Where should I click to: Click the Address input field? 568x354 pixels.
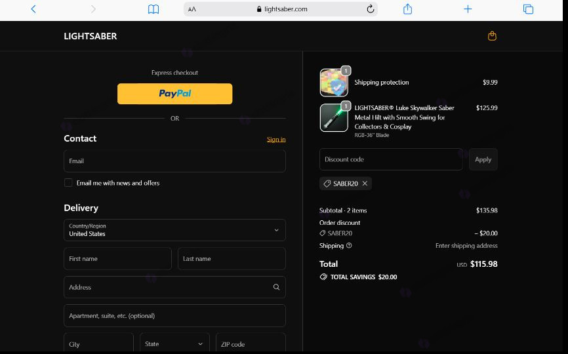coord(174,287)
